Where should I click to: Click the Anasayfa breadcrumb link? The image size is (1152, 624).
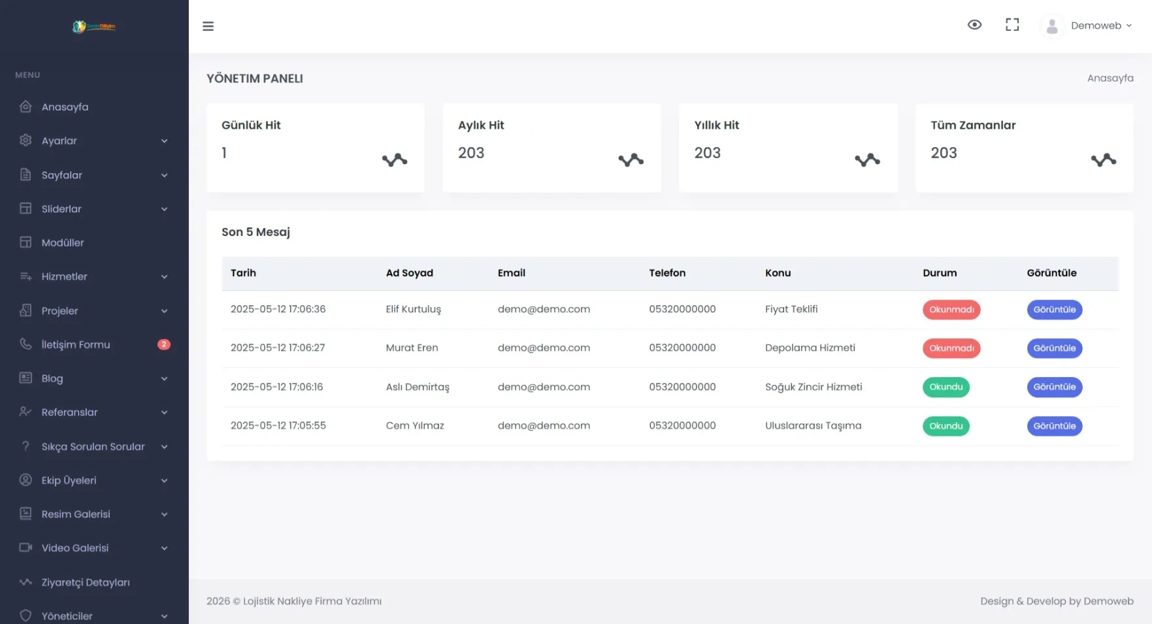point(1110,78)
